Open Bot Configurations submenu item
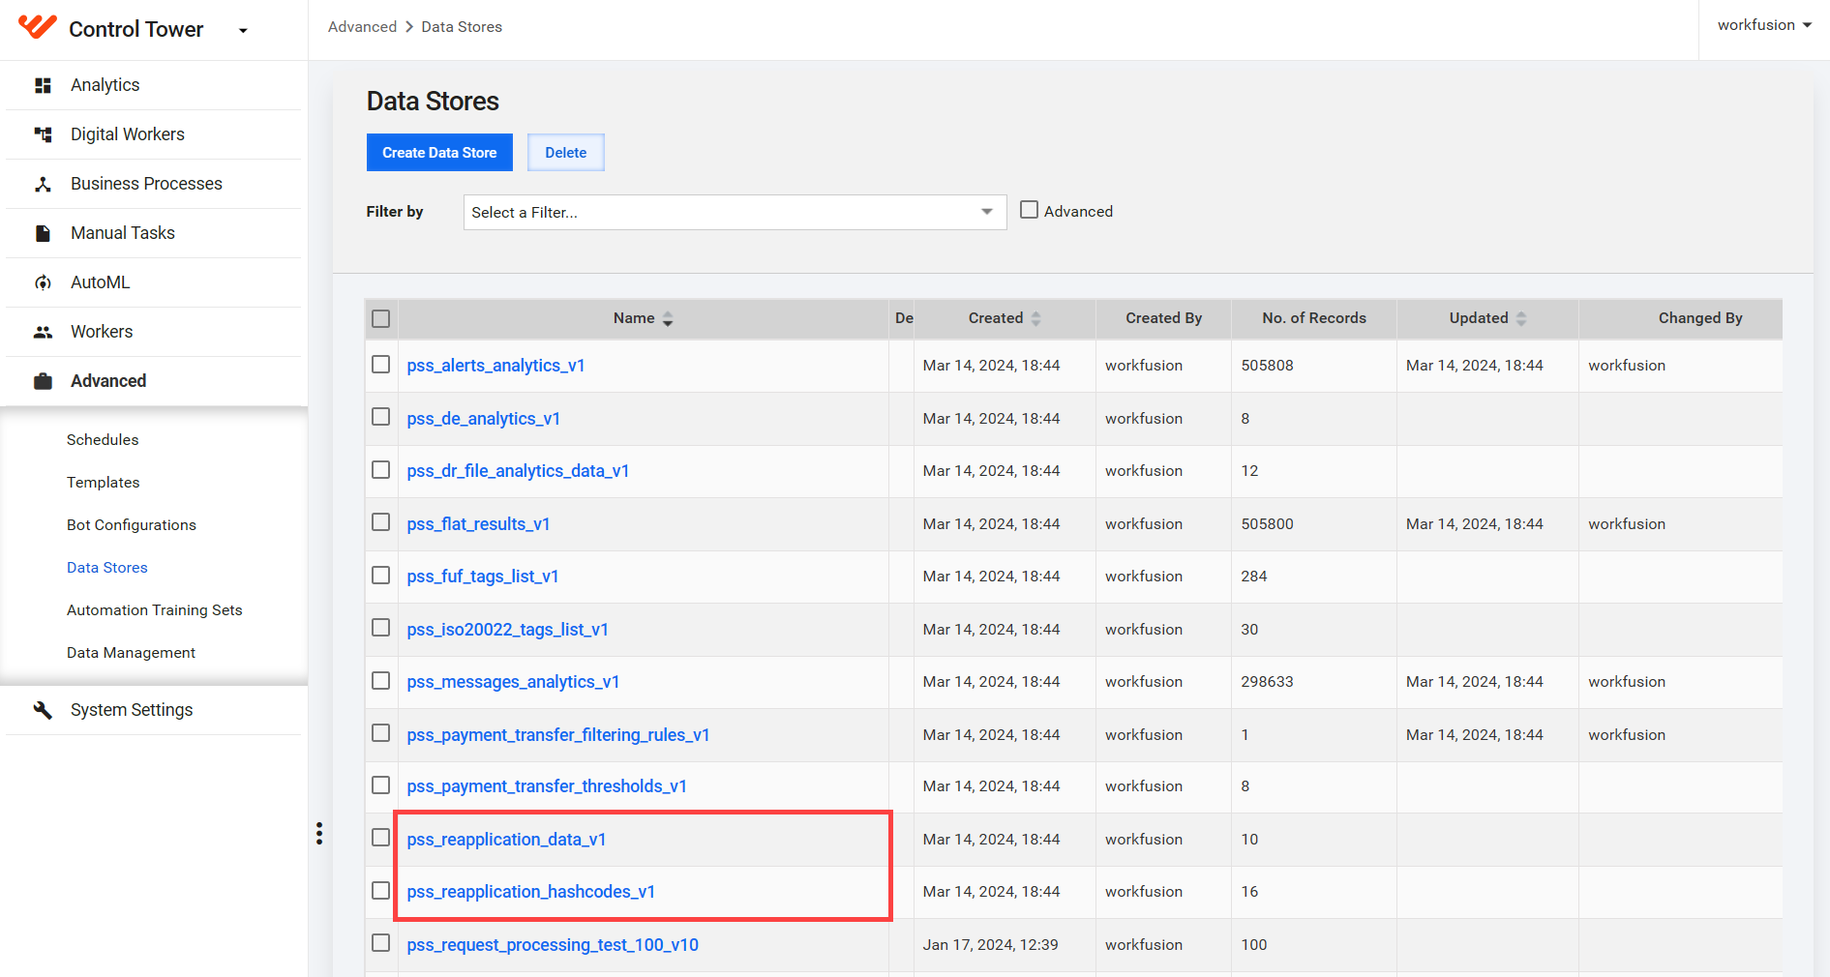Screen dimensions: 1830x977 coord(132,525)
